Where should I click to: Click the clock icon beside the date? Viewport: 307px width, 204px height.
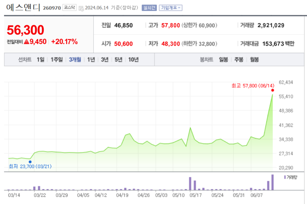click(81, 8)
